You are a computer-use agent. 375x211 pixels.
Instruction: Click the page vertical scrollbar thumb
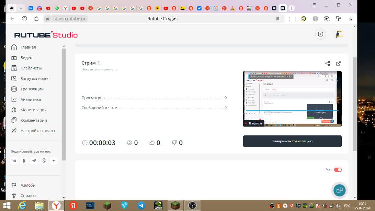[x=355, y=104]
